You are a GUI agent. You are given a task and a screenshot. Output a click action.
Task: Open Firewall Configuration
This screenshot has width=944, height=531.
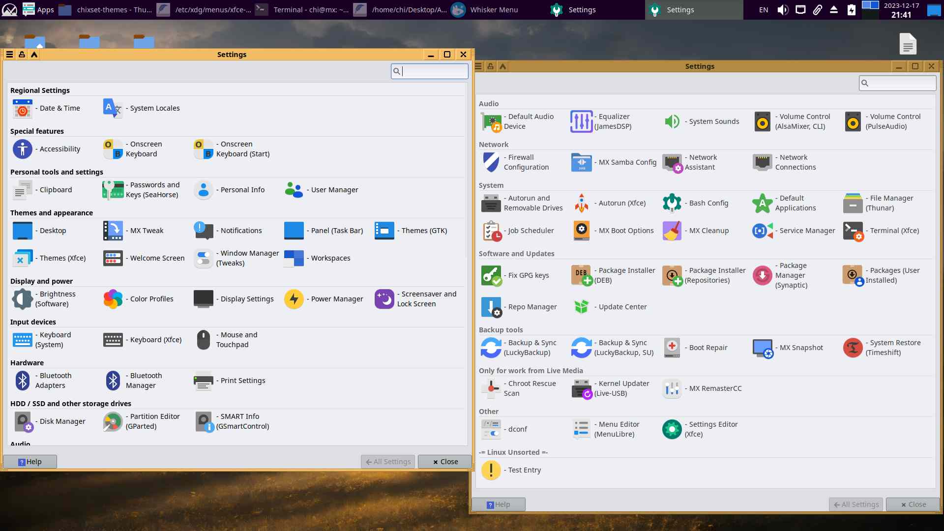pos(491,162)
